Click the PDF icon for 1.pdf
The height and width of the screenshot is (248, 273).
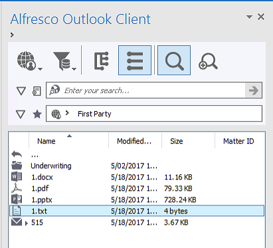(17, 188)
